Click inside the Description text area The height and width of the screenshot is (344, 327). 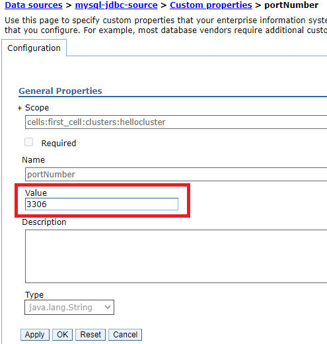click(x=176, y=256)
